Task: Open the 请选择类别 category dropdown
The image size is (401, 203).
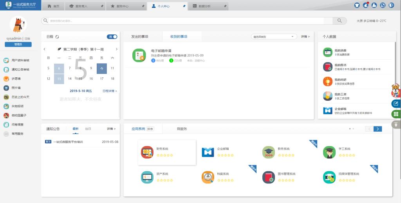Action: coord(274,37)
